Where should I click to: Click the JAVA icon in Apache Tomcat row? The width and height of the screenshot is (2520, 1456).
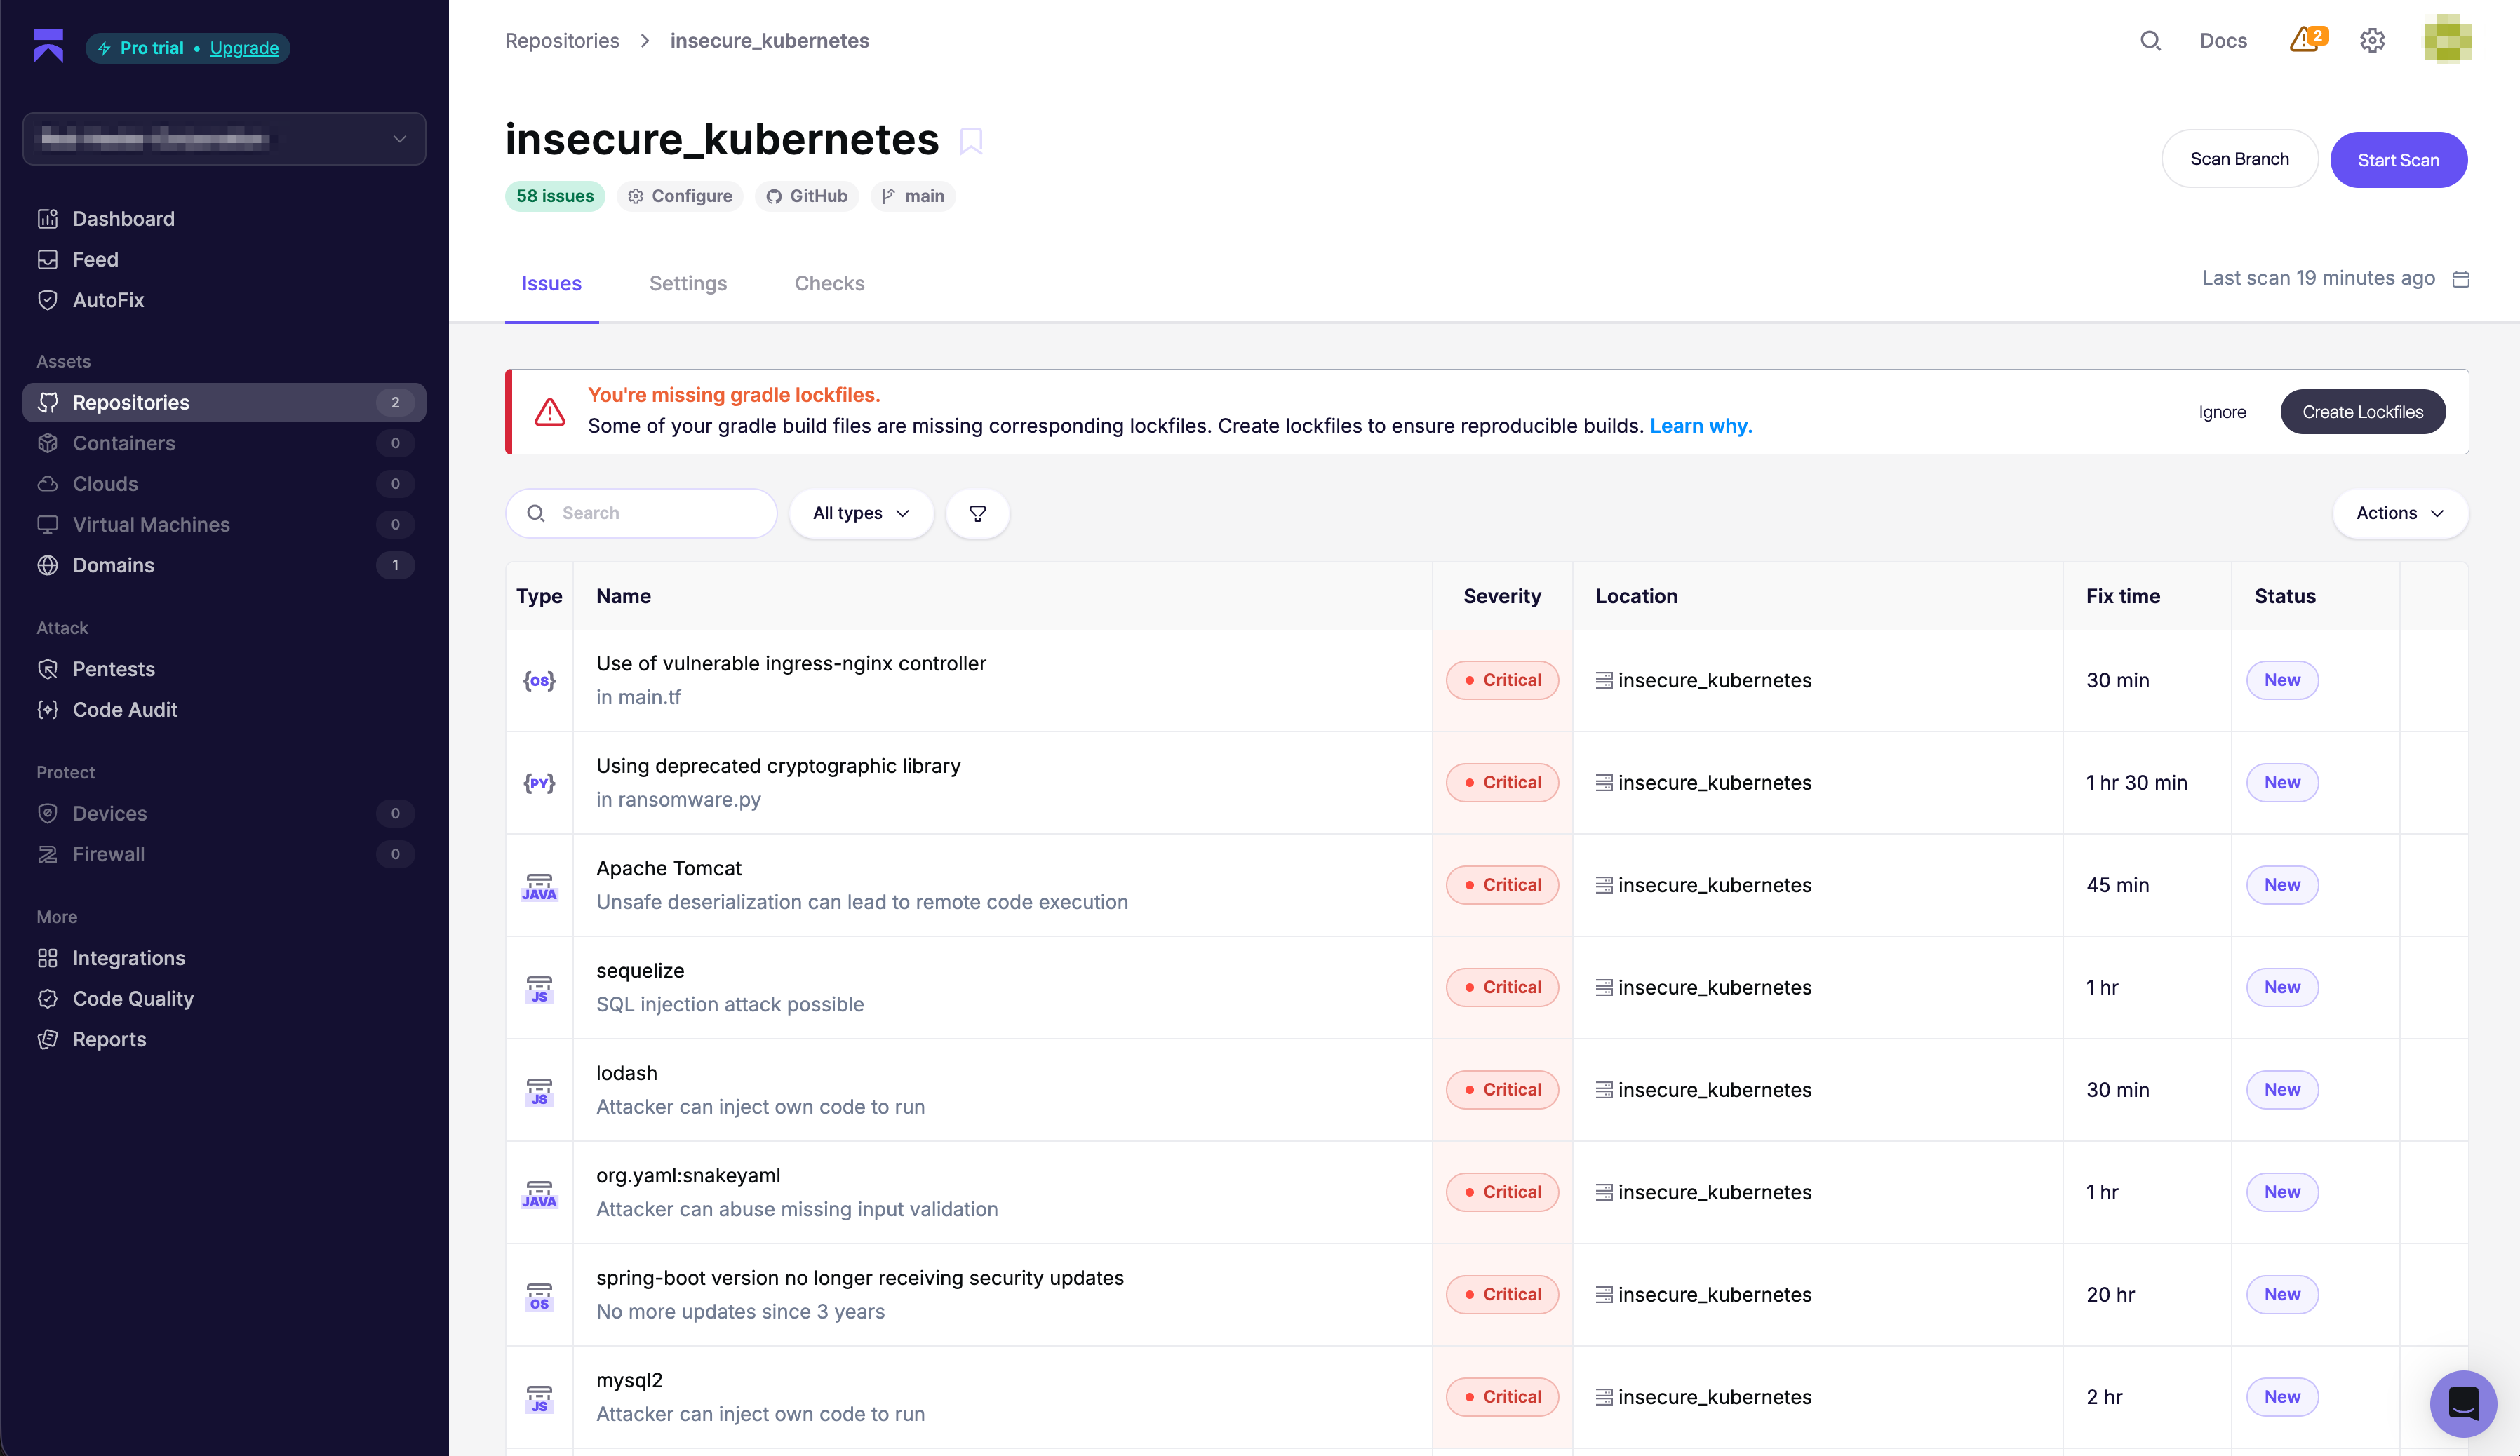point(539,886)
